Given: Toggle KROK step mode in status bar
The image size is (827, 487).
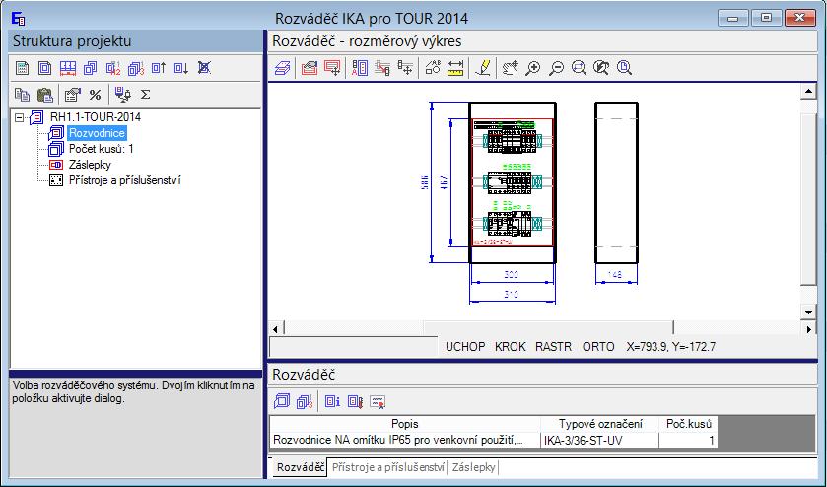Looking at the screenshot, I should coord(510,347).
